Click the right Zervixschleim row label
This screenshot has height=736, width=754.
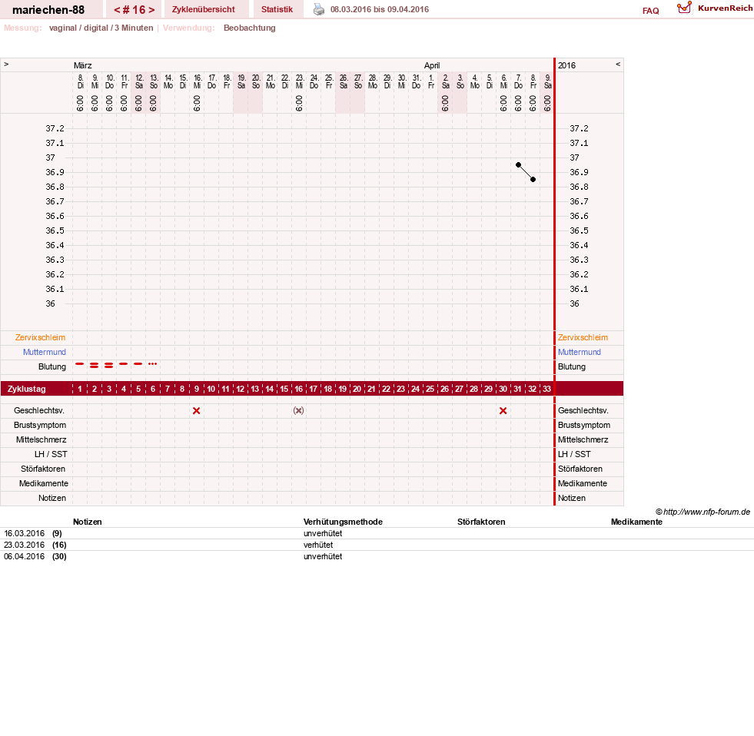coord(583,337)
